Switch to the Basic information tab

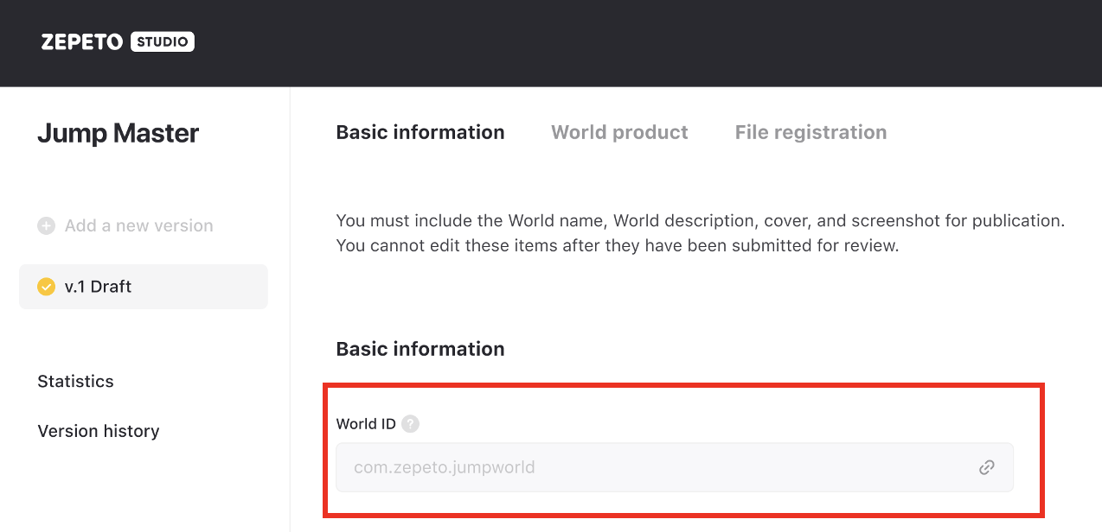(x=420, y=132)
